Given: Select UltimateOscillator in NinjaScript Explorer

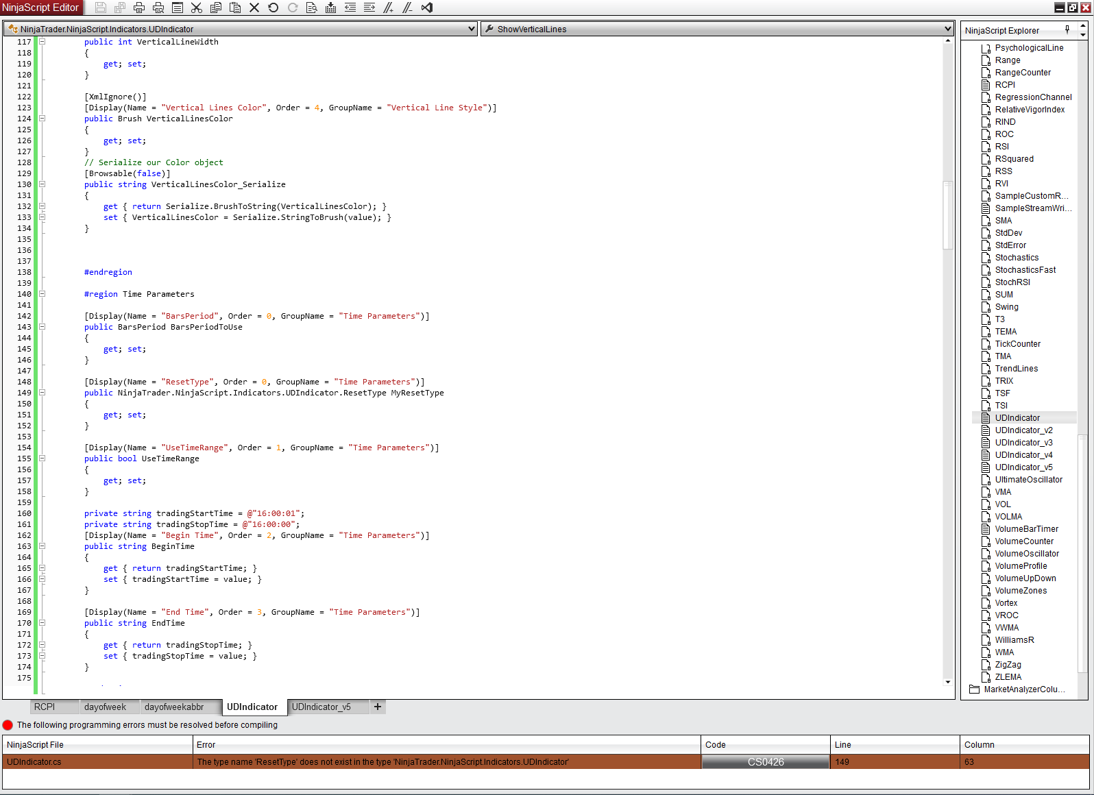Looking at the screenshot, I should tap(1028, 480).
